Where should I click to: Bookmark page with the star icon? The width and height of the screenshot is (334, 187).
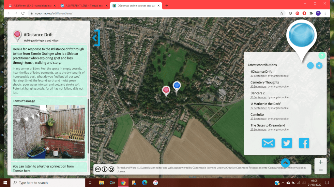281,13
